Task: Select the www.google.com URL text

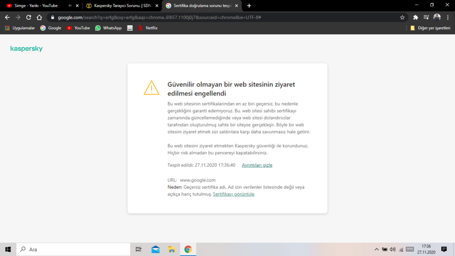Action: click(198, 180)
